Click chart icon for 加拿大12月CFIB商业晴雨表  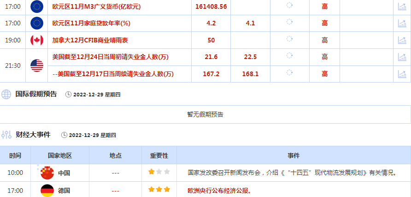(x=402, y=40)
